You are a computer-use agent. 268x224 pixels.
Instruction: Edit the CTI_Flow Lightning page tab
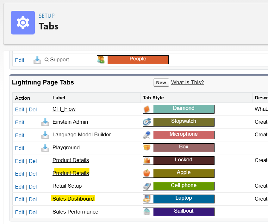click(x=20, y=110)
